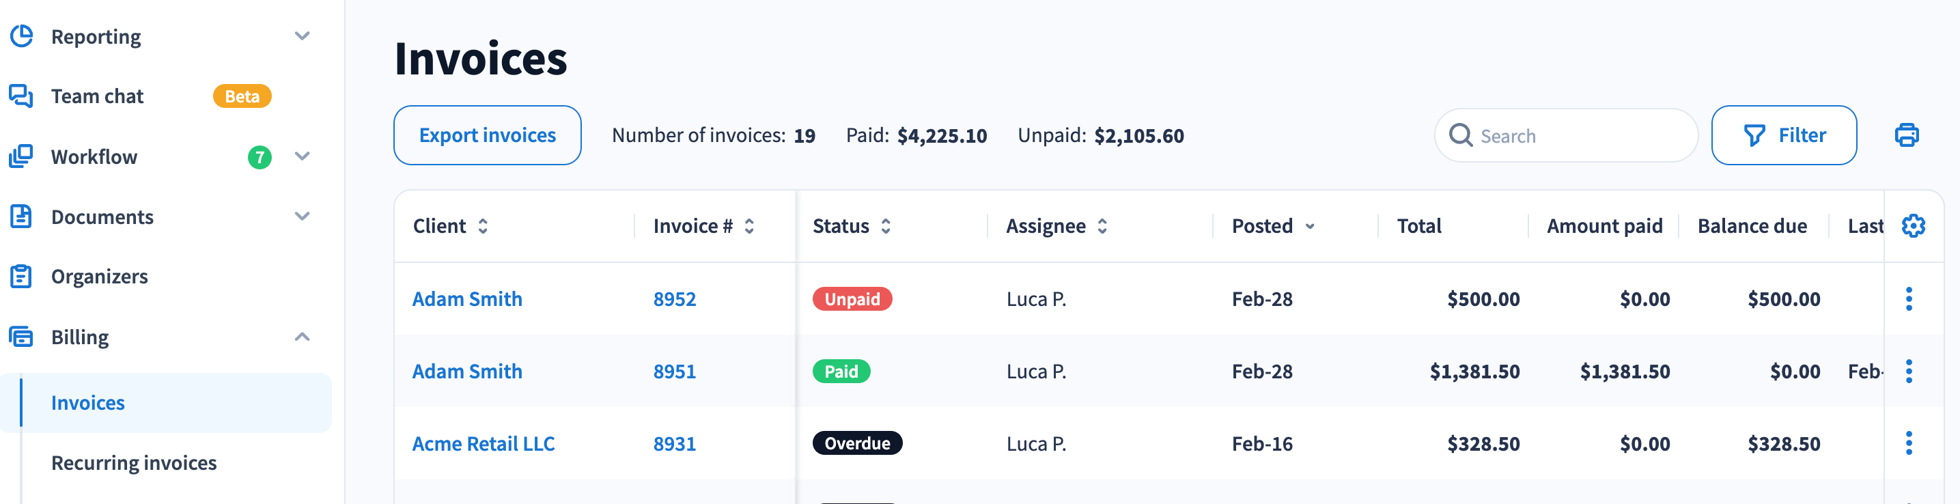Open three-dot menu for invoice 8951

[x=1908, y=372]
